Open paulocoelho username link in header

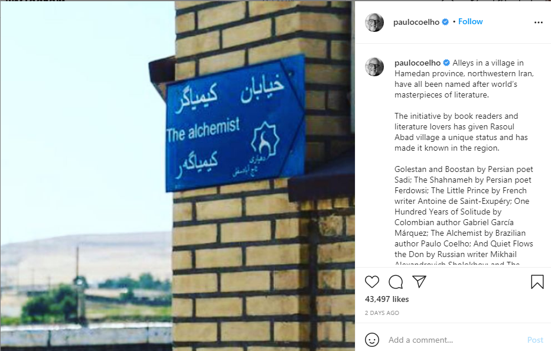pyautogui.click(x=416, y=22)
